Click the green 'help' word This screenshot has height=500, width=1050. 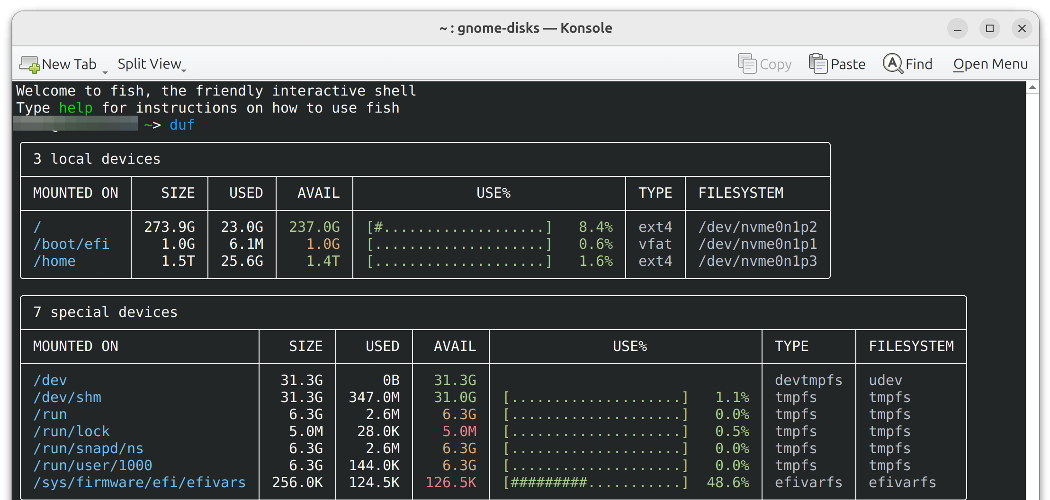coord(76,108)
